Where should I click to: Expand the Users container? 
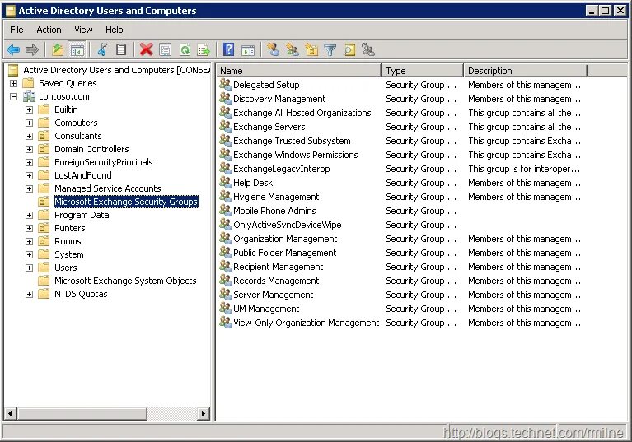click(29, 268)
